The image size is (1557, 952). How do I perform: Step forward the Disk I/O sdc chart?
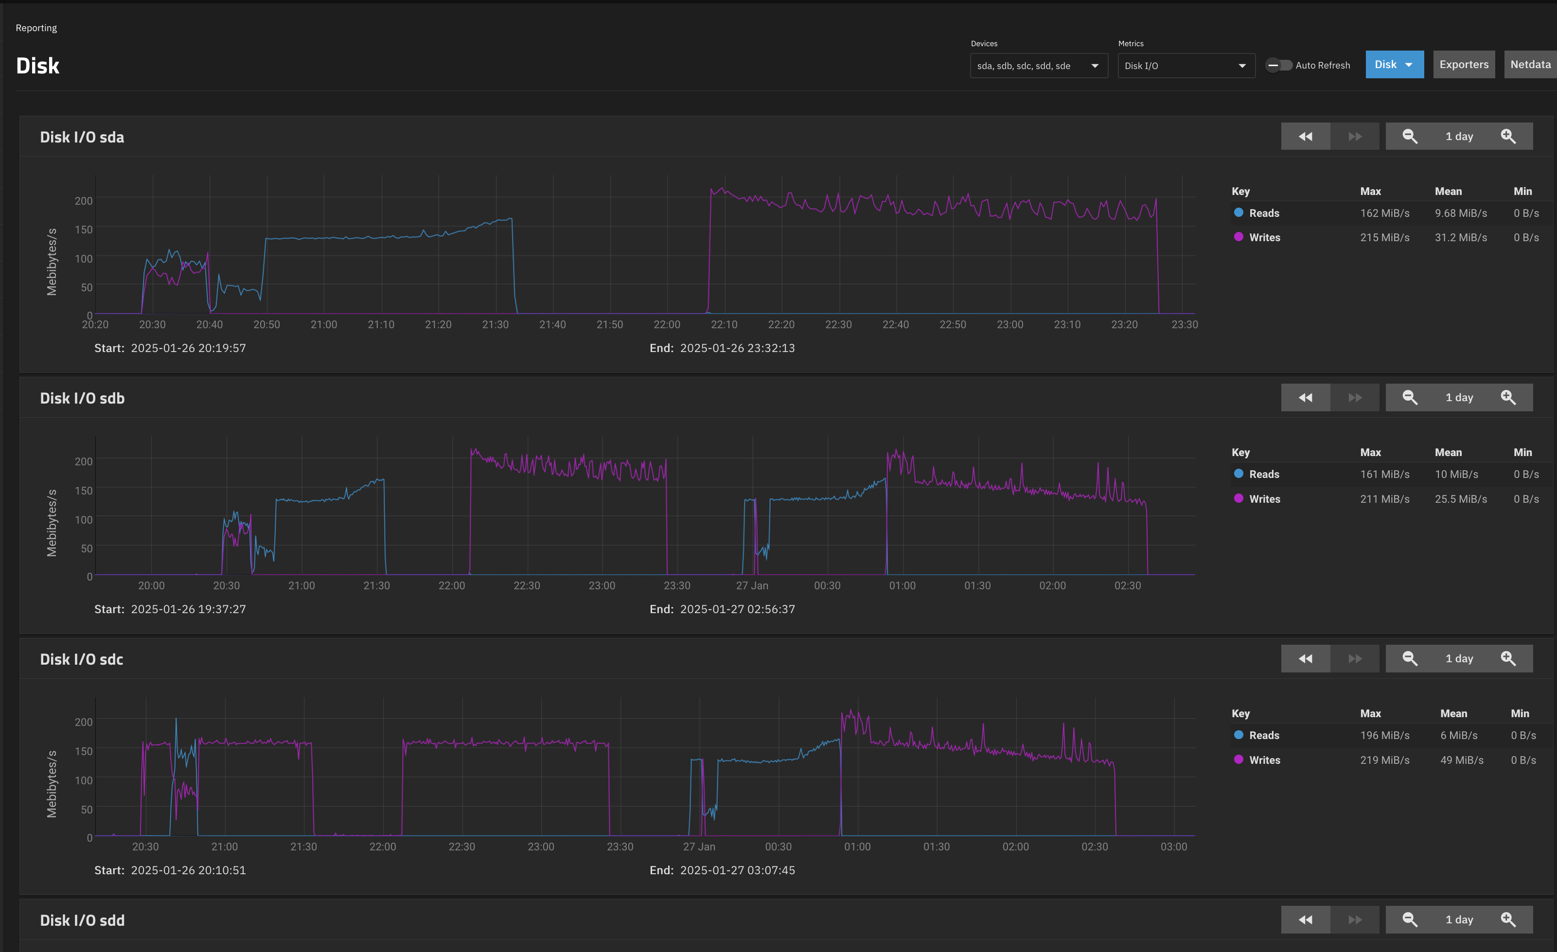(x=1355, y=658)
